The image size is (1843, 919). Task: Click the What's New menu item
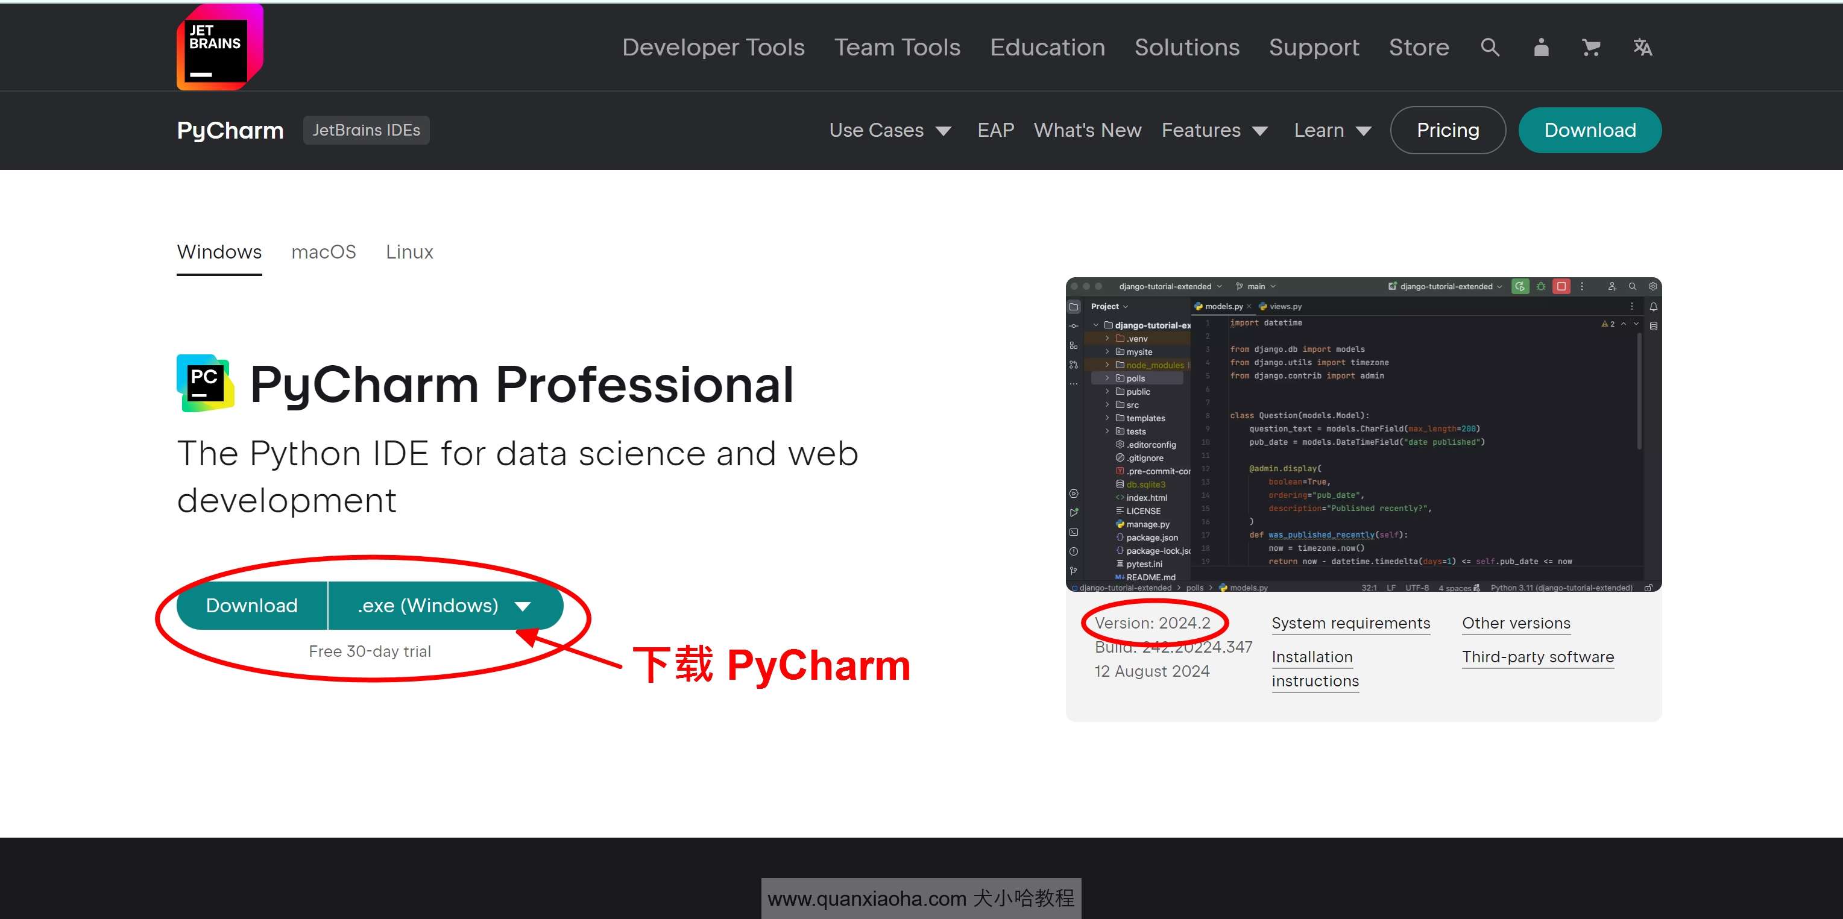(x=1087, y=130)
